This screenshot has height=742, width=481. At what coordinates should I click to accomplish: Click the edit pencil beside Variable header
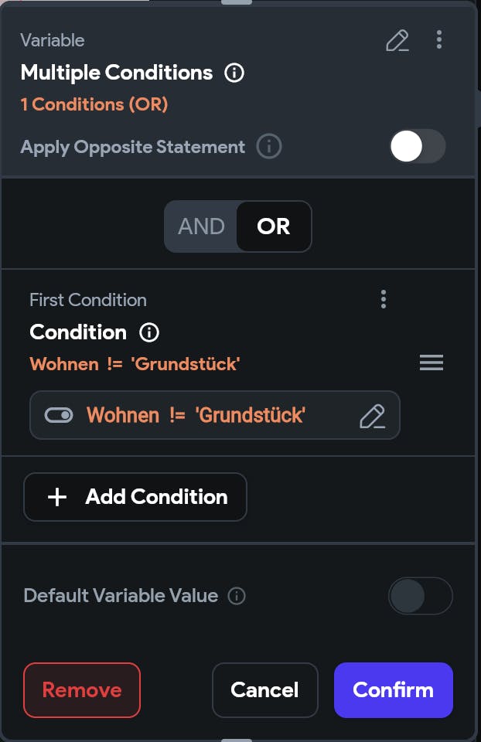point(397,40)
